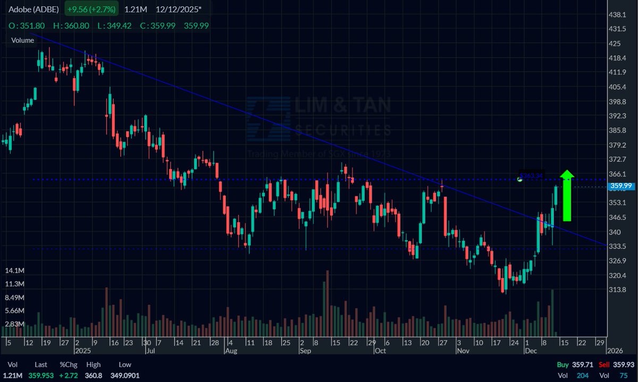Click the circular marker beside the $363.34 label

[x=520, y=180]
